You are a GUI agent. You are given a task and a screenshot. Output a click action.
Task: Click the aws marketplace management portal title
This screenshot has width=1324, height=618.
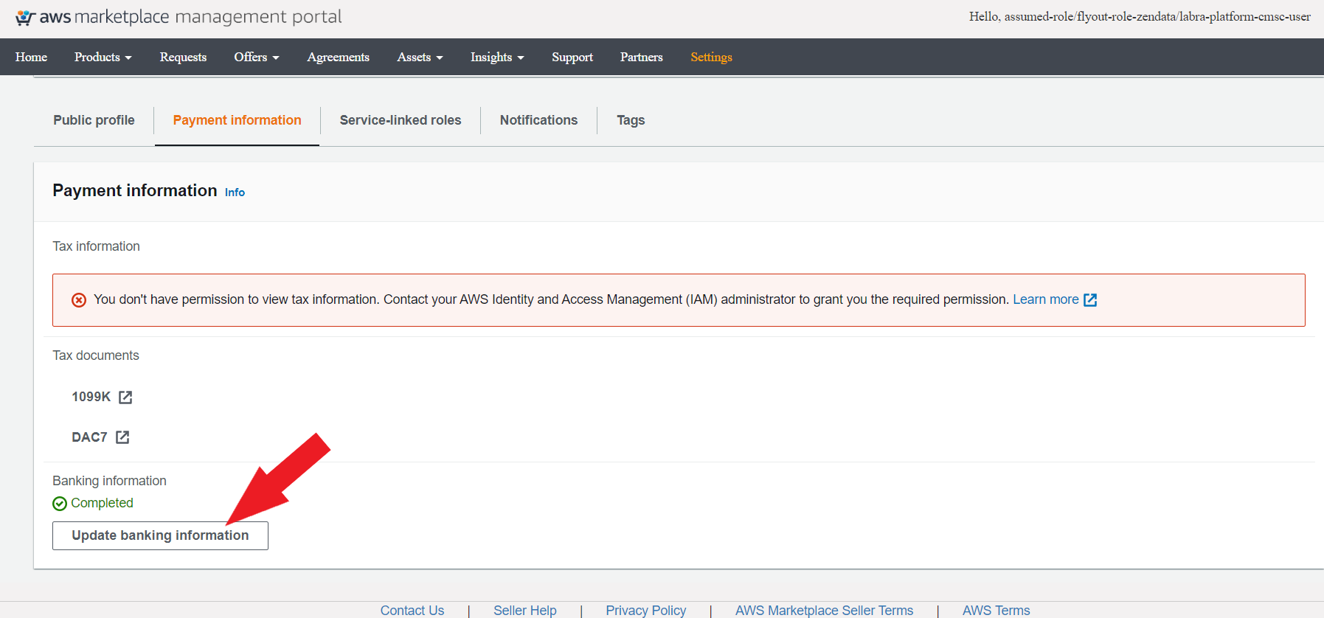pyautogui.click(x=190, y=17)
